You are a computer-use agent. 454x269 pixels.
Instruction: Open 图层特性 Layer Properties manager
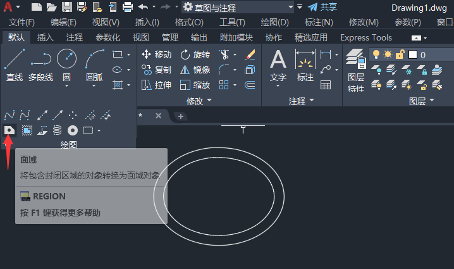[x=356, y=70]
